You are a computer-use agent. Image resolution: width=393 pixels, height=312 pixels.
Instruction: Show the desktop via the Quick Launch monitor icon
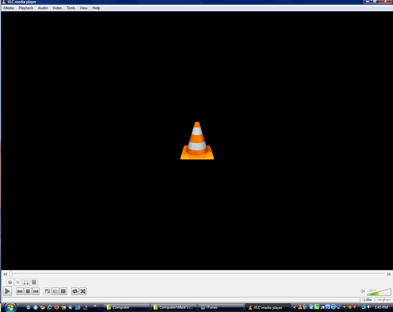point(78,307)
